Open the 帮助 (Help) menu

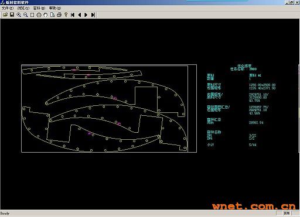click(55, 8)
